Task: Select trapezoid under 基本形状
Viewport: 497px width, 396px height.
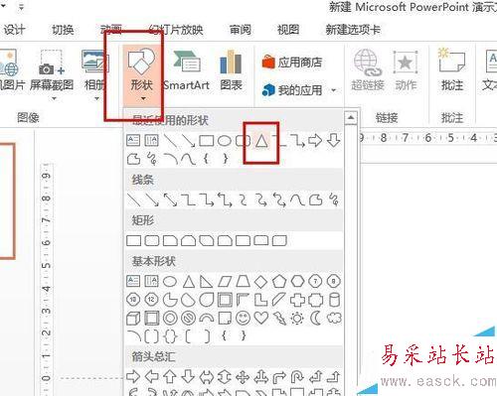Action: click(x=243, y=282)
